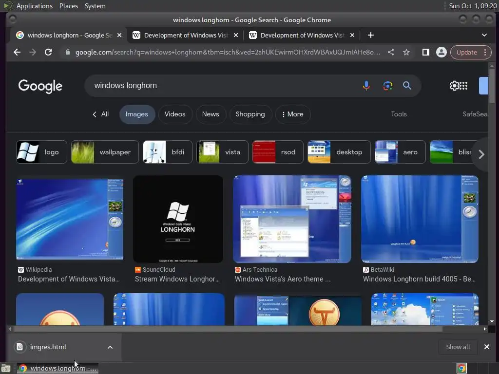499x374 pixels.
Task: Click the windows longhorn search field
Action: [x=223, y=86]
